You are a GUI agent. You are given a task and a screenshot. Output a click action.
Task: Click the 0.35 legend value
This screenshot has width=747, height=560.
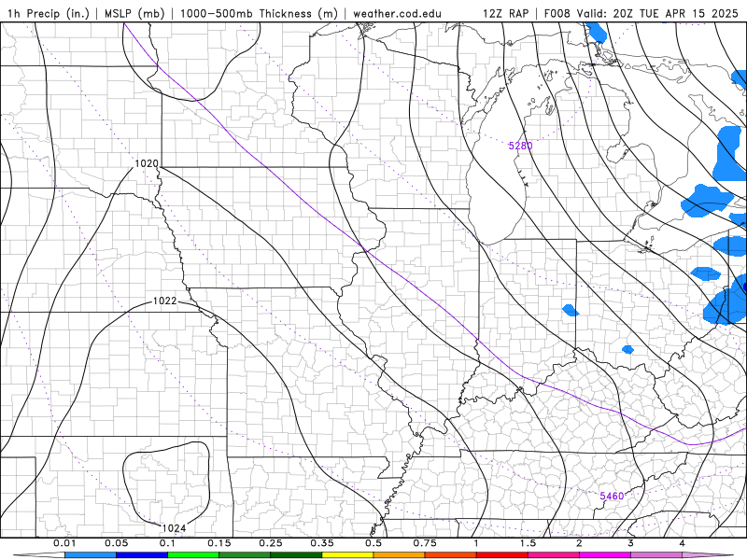coord(322,543)
